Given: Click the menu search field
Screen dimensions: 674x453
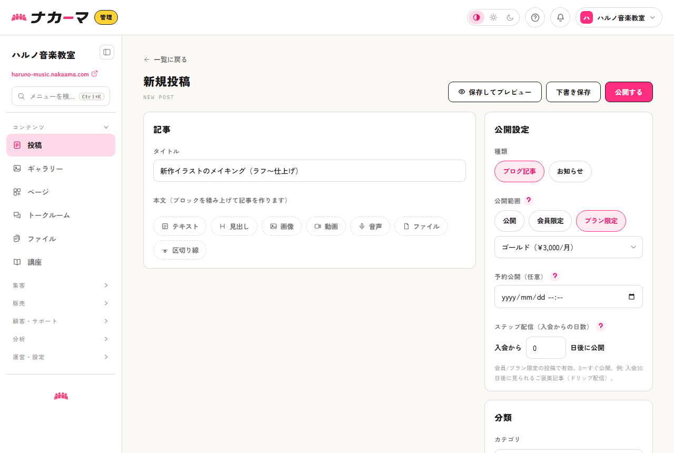Looking at the screenshot, I should 61,96.
